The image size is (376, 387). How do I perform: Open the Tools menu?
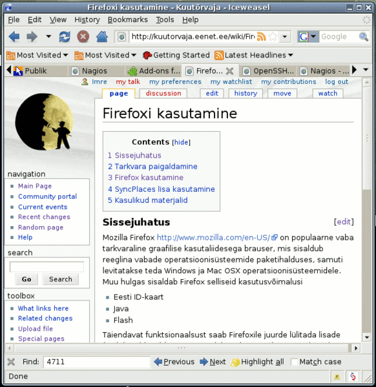tap(165, 20)
